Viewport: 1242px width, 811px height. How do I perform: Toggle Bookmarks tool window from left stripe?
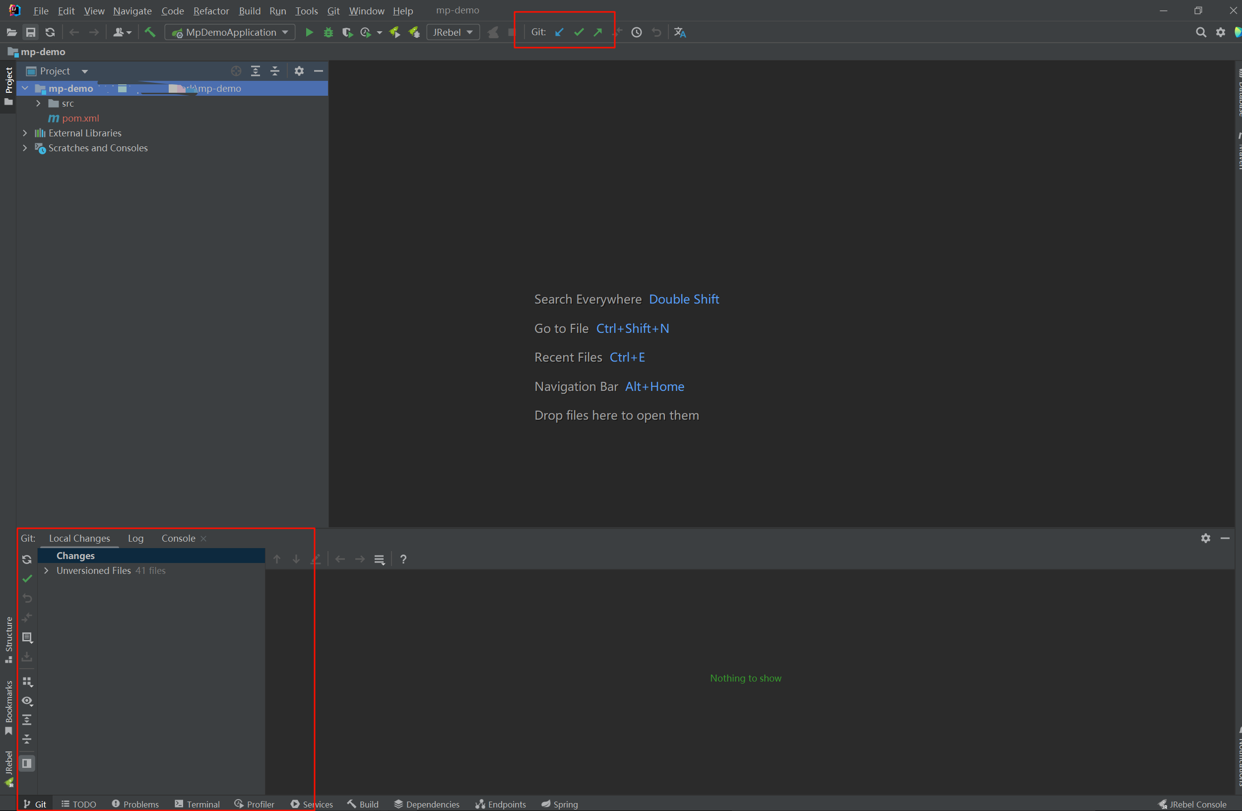[x=8, y=707]
